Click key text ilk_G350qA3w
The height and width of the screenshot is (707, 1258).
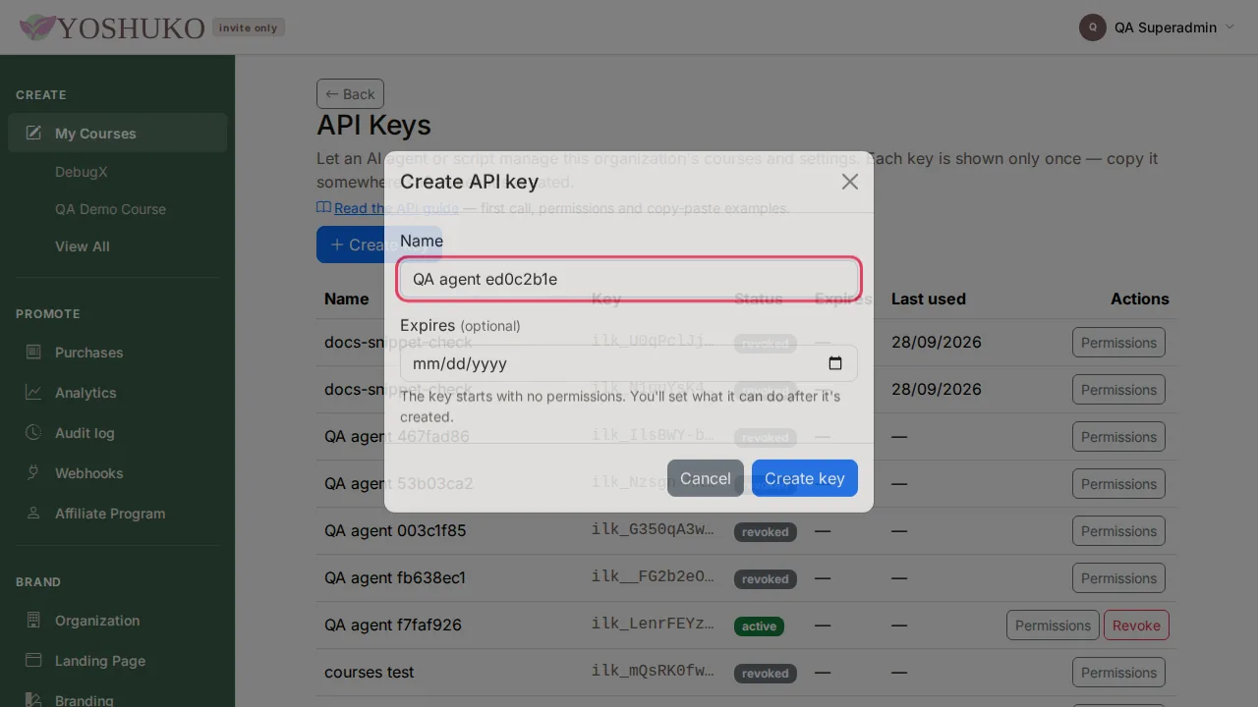[x=653, y=530]
